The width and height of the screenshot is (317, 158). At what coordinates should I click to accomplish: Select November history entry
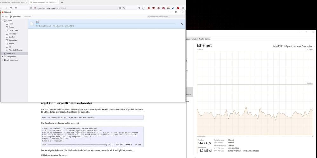[x=12, y=34]
